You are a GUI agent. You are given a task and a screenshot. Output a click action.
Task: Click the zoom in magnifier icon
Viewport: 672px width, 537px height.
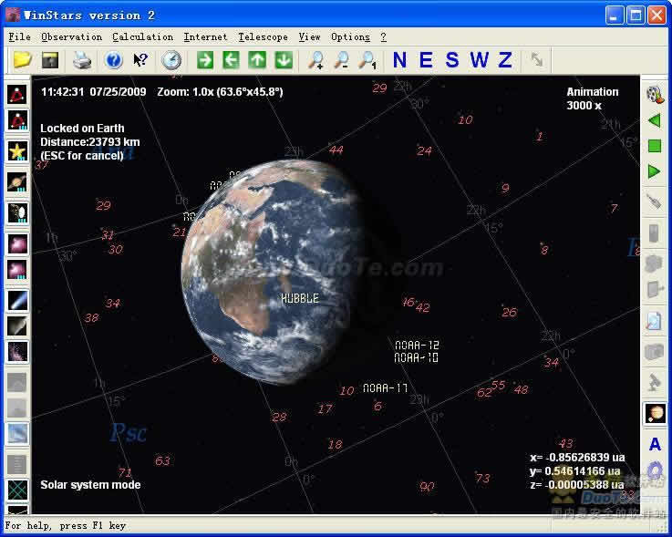pos(315,61)
